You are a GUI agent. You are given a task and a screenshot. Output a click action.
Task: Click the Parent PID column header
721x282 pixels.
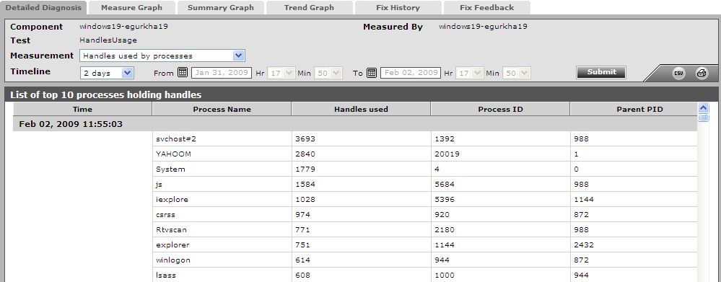[x=634, y=110]
